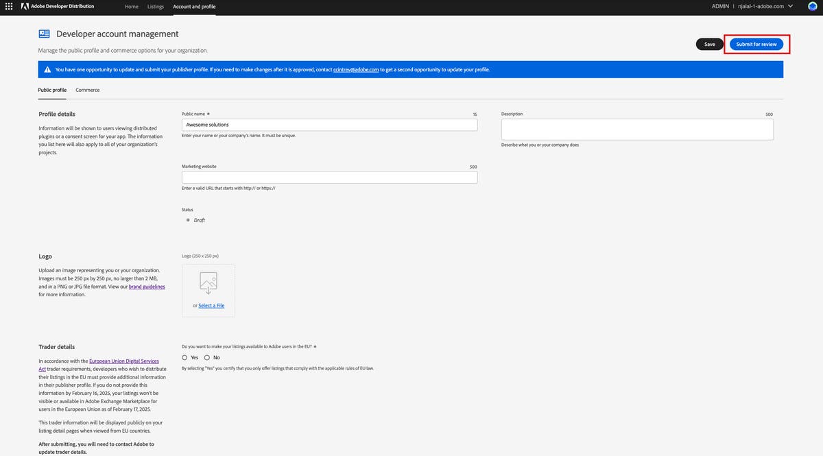Open the Select a File link
Viewport: 823px width, 456px height.
211,306
